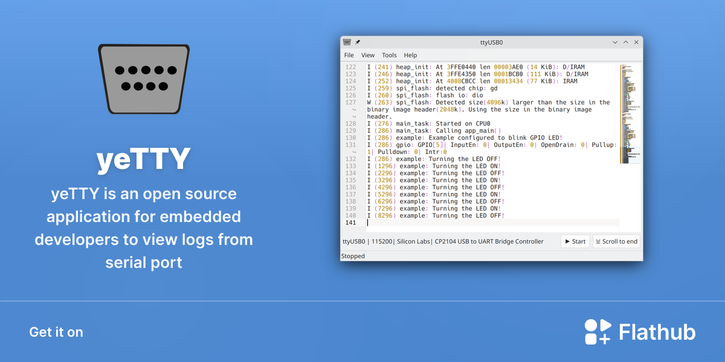The image size is (725, 362).
Task: Click the ttyUSB0 window title
Action: pos(491,43)
